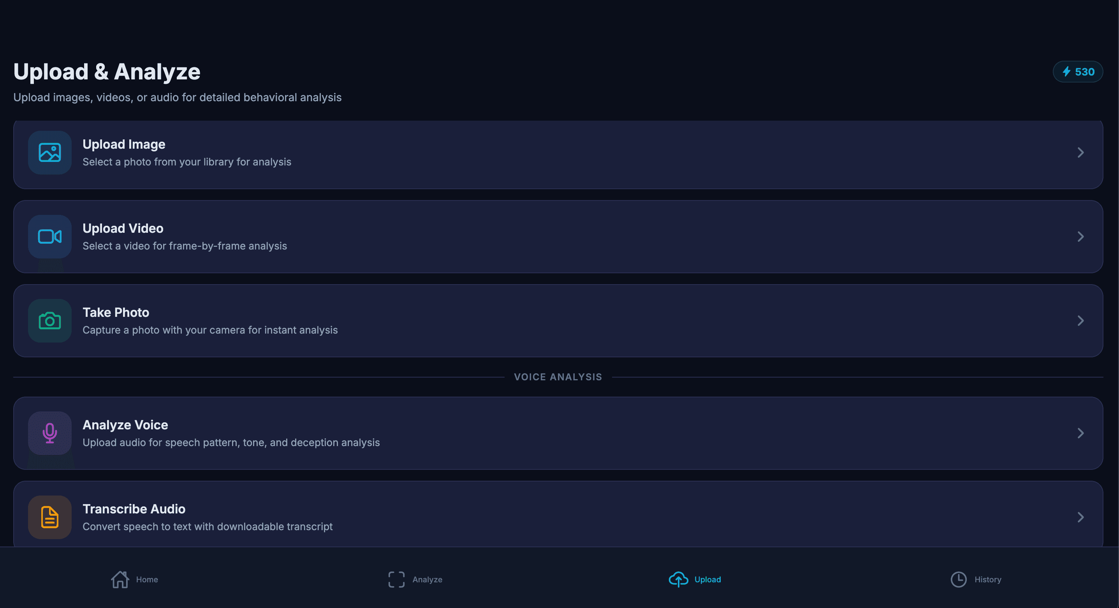Click the Upload Image photo icon
Viewport: 1119px width, 608px height.
tap(49, 153)
